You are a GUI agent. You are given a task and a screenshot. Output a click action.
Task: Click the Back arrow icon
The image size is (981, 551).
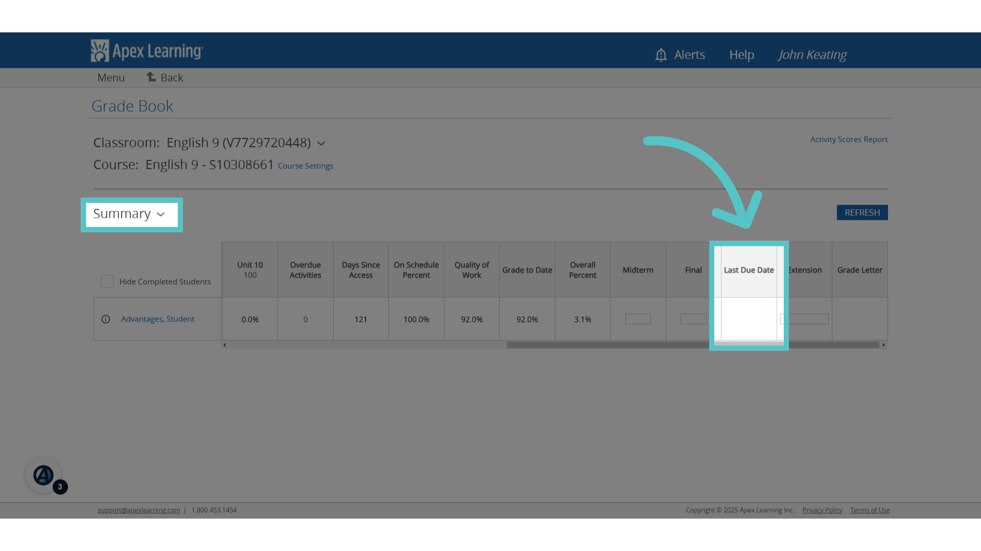point(151,77)
